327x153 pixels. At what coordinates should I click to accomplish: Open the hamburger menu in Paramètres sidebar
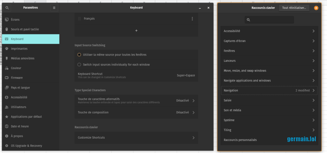pos(54,8)
